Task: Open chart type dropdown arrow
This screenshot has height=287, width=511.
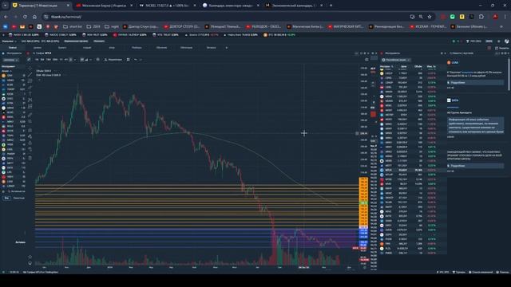Action: tap(90, 60)
